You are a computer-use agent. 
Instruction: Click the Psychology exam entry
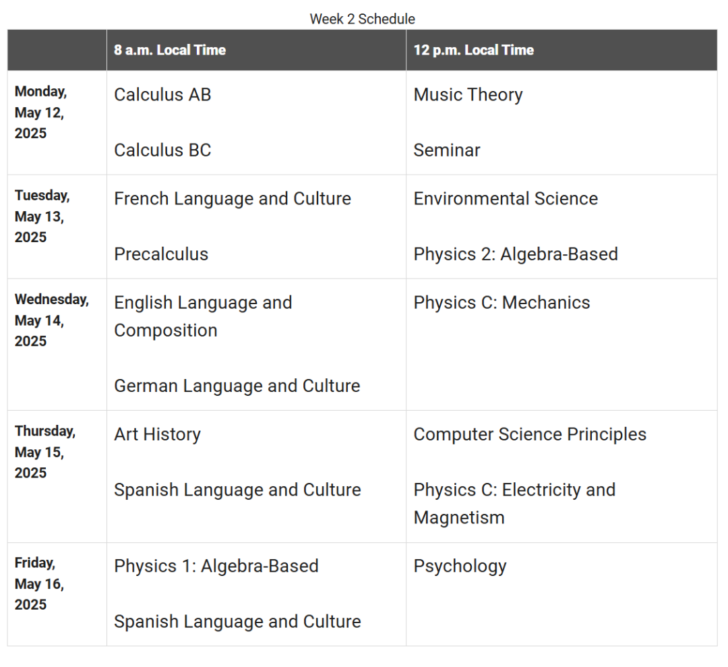tap(460, 567)
